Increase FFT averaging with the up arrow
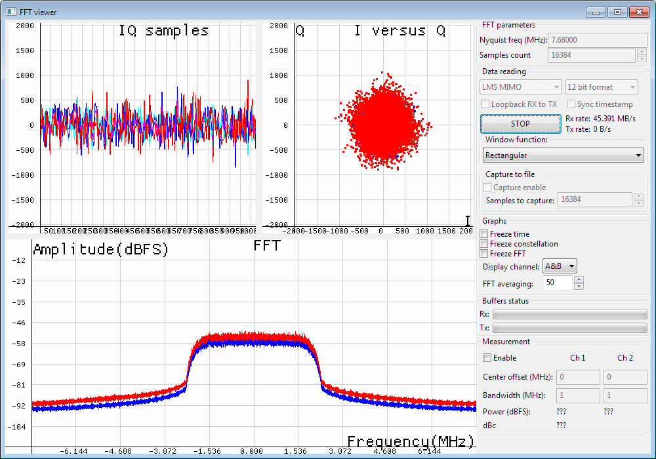 579,280
